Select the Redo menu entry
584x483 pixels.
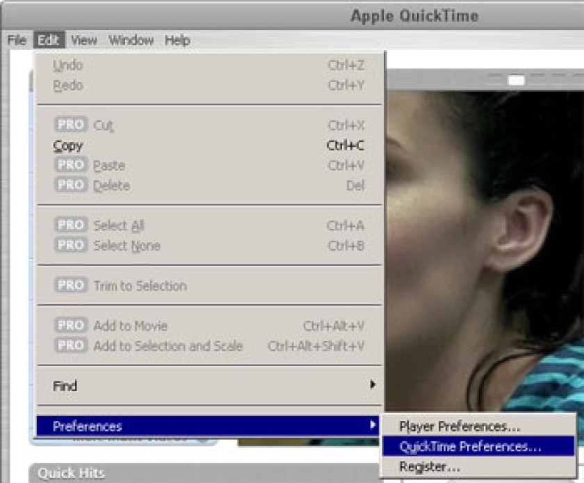(210, 86)
